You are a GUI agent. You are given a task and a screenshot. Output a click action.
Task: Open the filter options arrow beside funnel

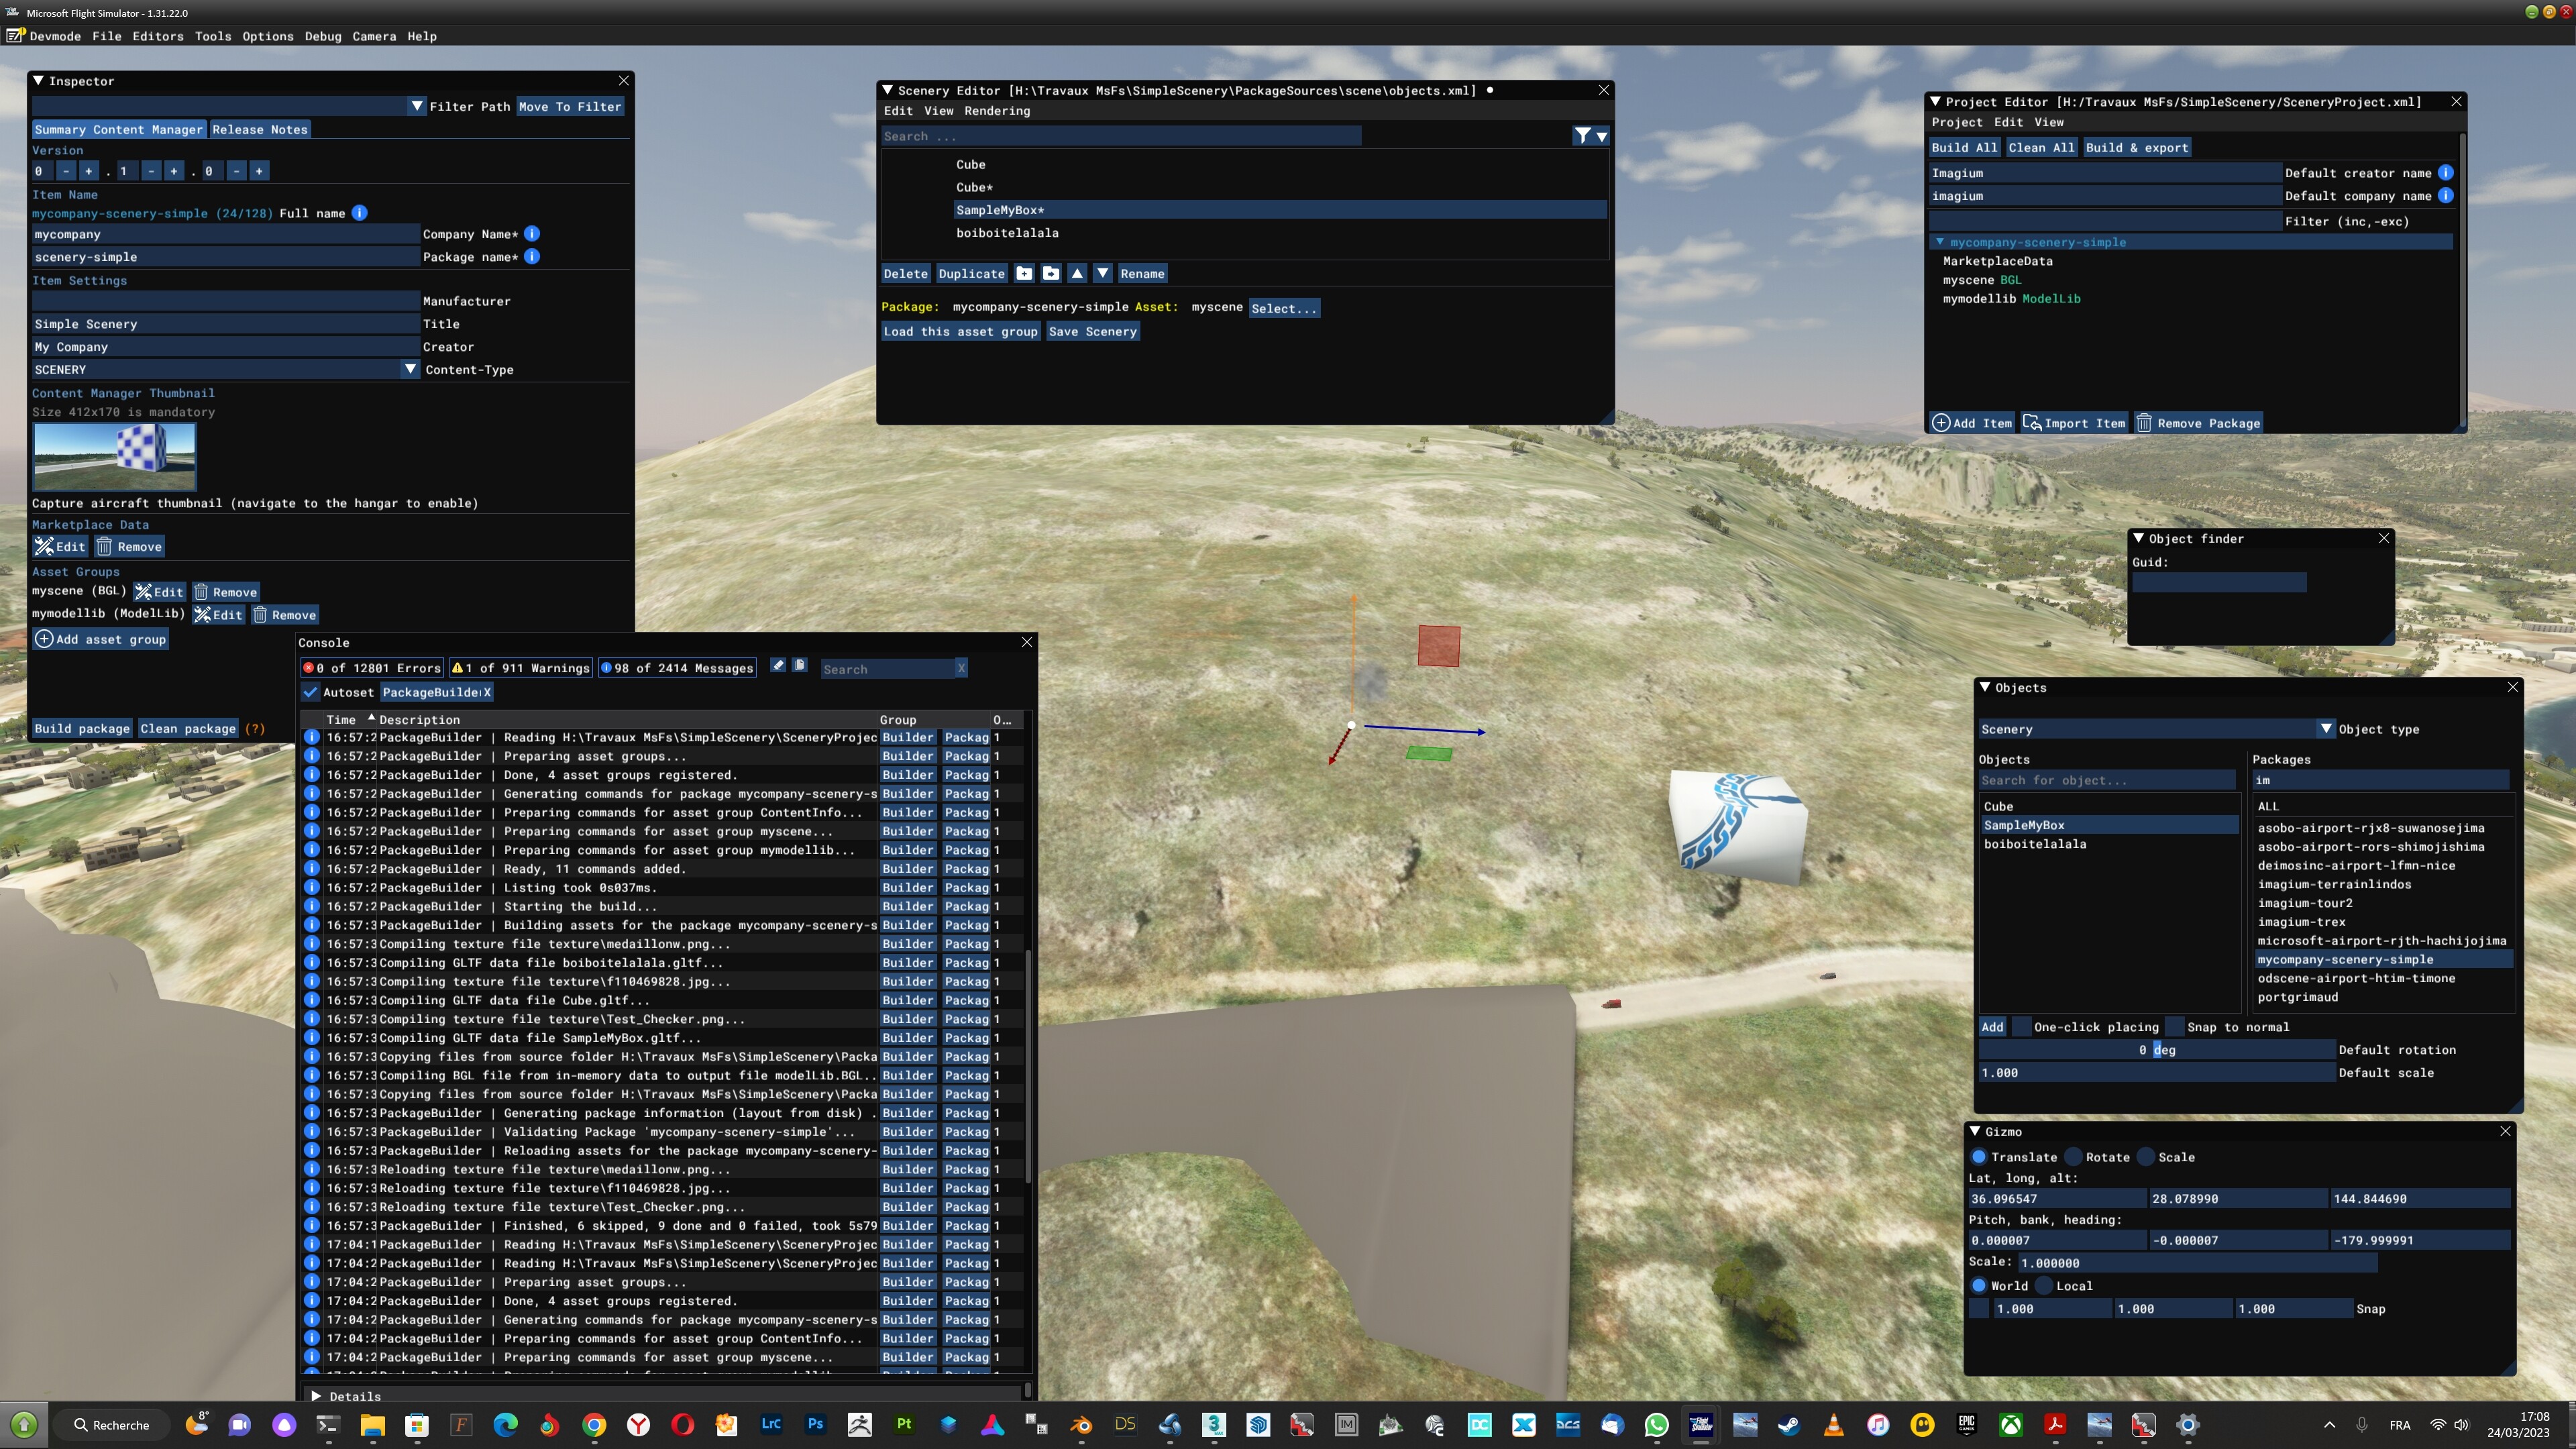[1602, 136]
